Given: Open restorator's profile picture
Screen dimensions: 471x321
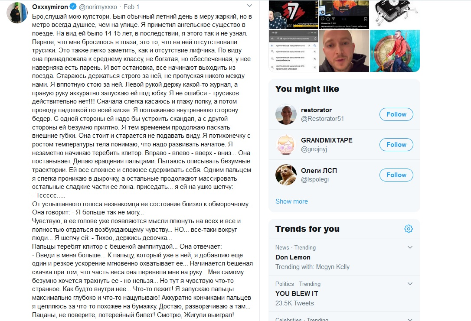Looking at the screenshot, I should tap(286, 114).
